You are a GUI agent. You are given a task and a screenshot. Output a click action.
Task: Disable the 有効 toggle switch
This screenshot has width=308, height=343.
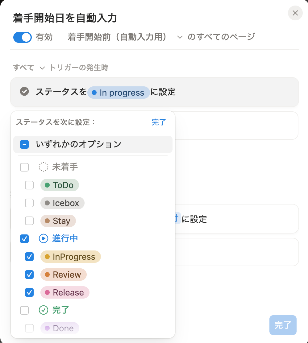tap(22, 37)
